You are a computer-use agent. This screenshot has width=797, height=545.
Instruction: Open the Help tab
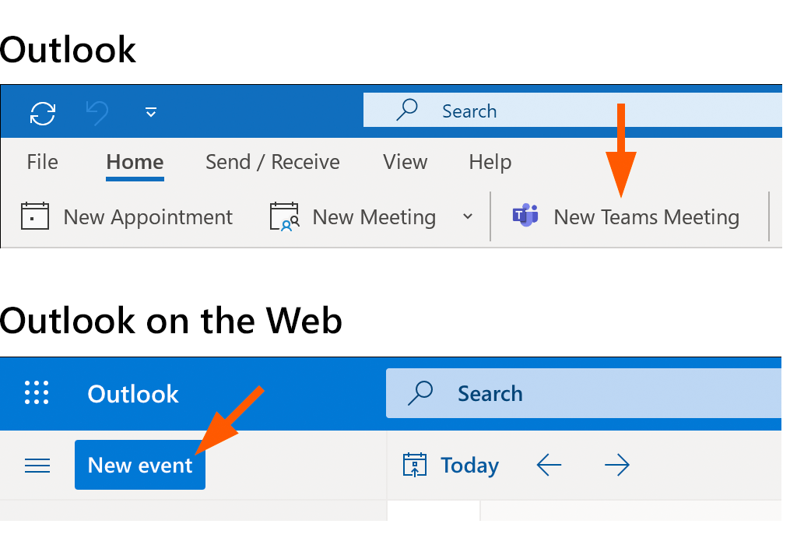pyautogui.click(x=490, y=162)
